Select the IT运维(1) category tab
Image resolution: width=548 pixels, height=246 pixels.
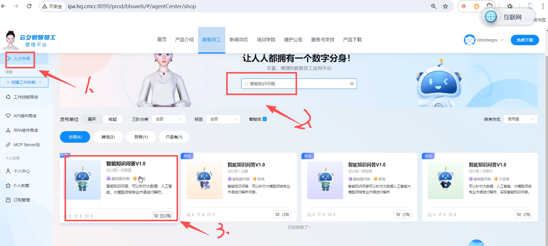click(174, 137)
